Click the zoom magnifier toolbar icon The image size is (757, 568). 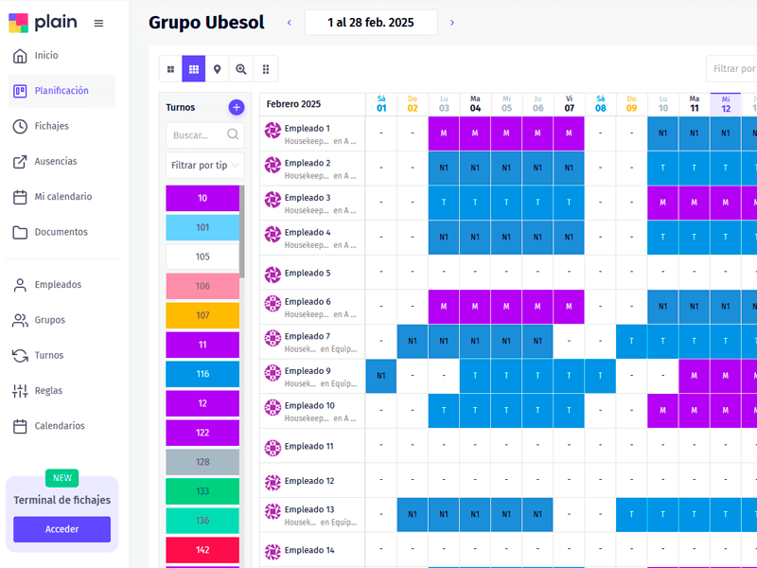241,69
